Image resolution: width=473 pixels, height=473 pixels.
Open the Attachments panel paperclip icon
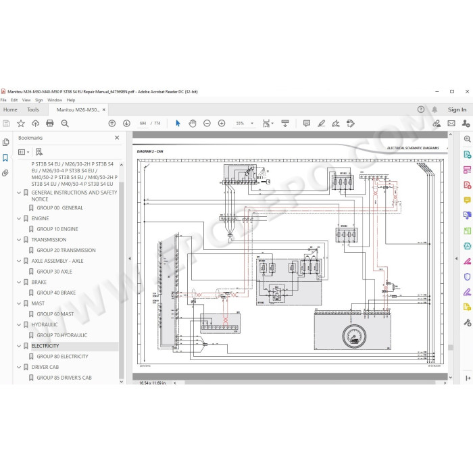pyautogui.click(x=5, y=173)
